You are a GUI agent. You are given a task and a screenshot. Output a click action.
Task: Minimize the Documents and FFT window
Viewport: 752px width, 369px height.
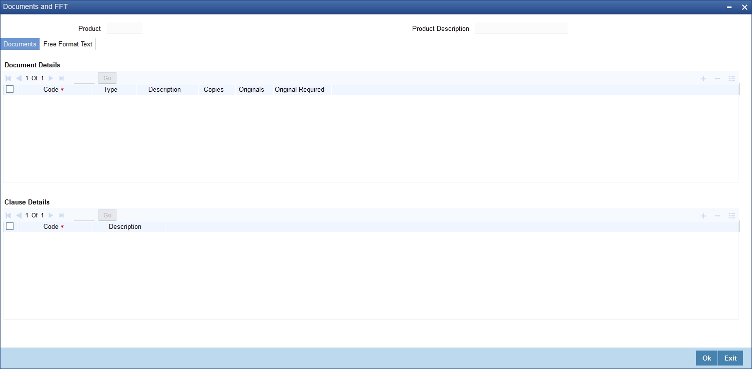point(730,7)
